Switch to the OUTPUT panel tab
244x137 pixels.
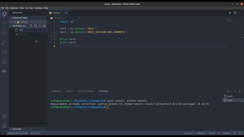coord(69,91)
